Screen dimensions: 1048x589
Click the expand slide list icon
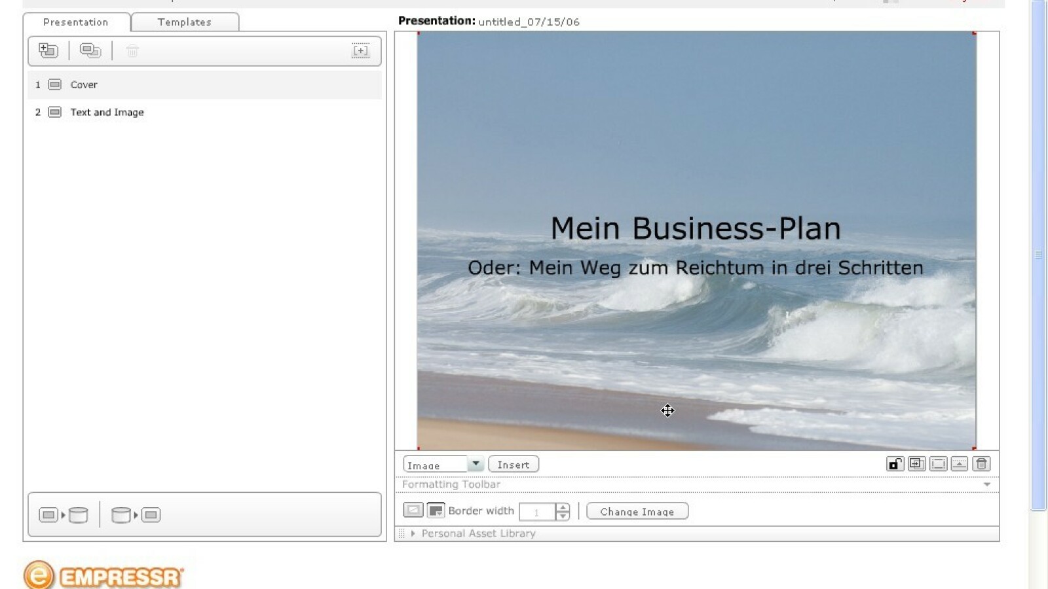(x=360, y=50)
